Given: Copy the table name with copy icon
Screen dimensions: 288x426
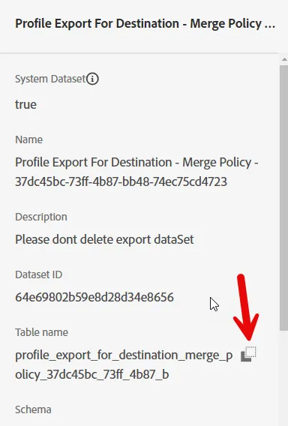Looking at the screenshot, I should (x=248, y=354).
